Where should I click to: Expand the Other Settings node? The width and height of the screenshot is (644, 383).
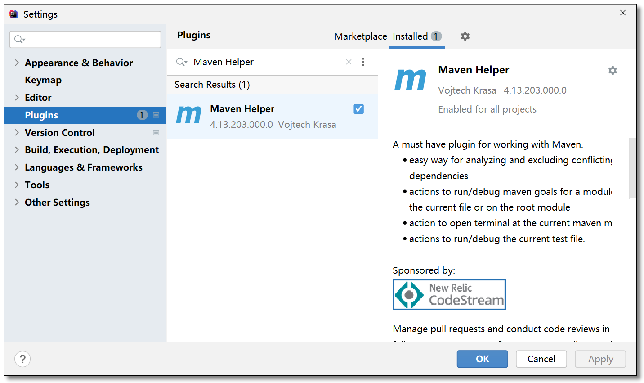17,203
